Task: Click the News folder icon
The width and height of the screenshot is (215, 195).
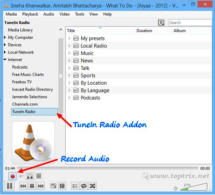Action: click(x=76, y=60)
